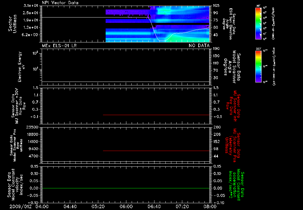303x210 pixels.
Task: Click the 04:40 time axis label
Action: click(70, 206)
